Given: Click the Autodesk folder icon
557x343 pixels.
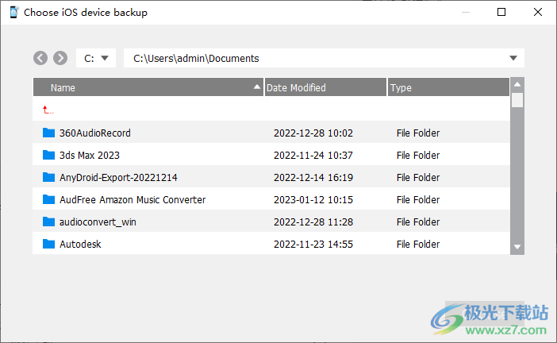Looking at the screenshot, I should coord(48,244).
